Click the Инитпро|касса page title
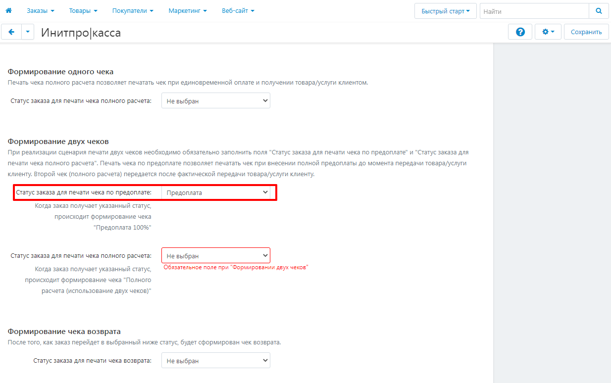Viewport: 611px width, 383px height. coord(81,33)
